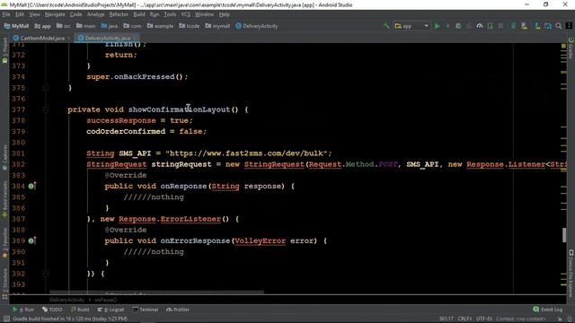The height and width of the screenshot is (323, 575).
Task: Close the CartItemModel.java tab
Action: [69, 38]
